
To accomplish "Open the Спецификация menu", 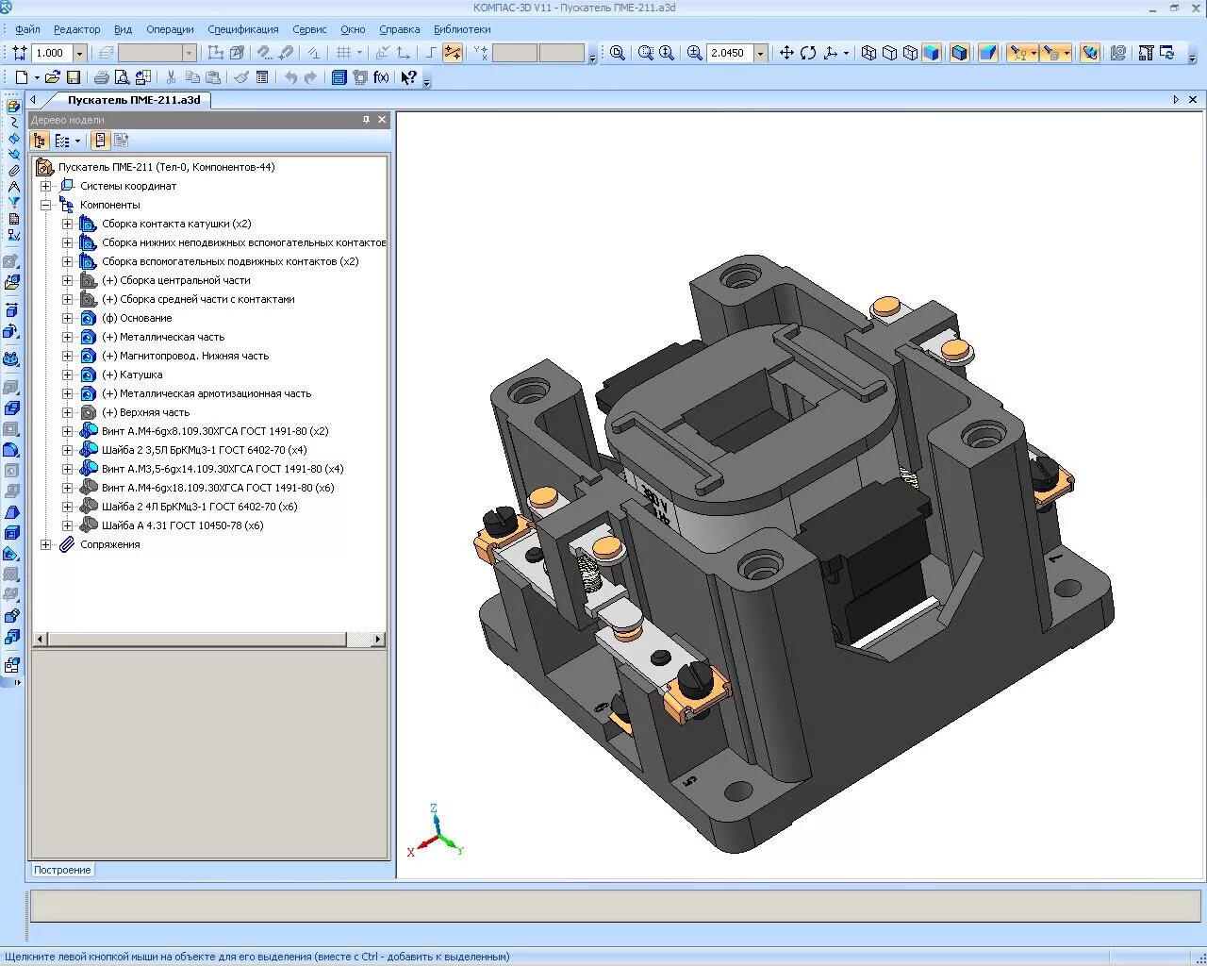I will pyautogui.click(x=243, y=29).
